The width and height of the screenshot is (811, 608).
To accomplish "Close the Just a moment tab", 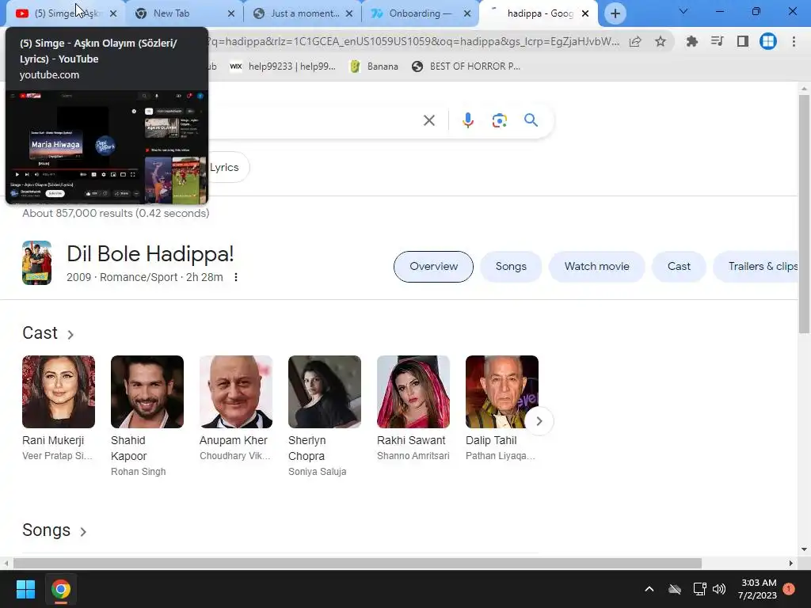I will 349,13.
